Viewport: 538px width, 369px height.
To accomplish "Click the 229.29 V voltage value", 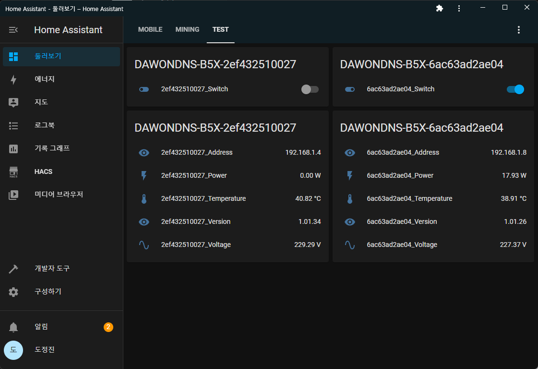I will 308,245.
